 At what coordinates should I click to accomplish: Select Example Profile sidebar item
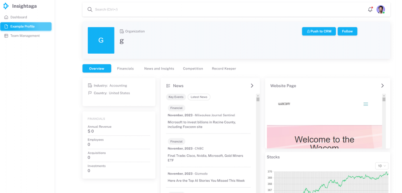[x=26, y=26]
